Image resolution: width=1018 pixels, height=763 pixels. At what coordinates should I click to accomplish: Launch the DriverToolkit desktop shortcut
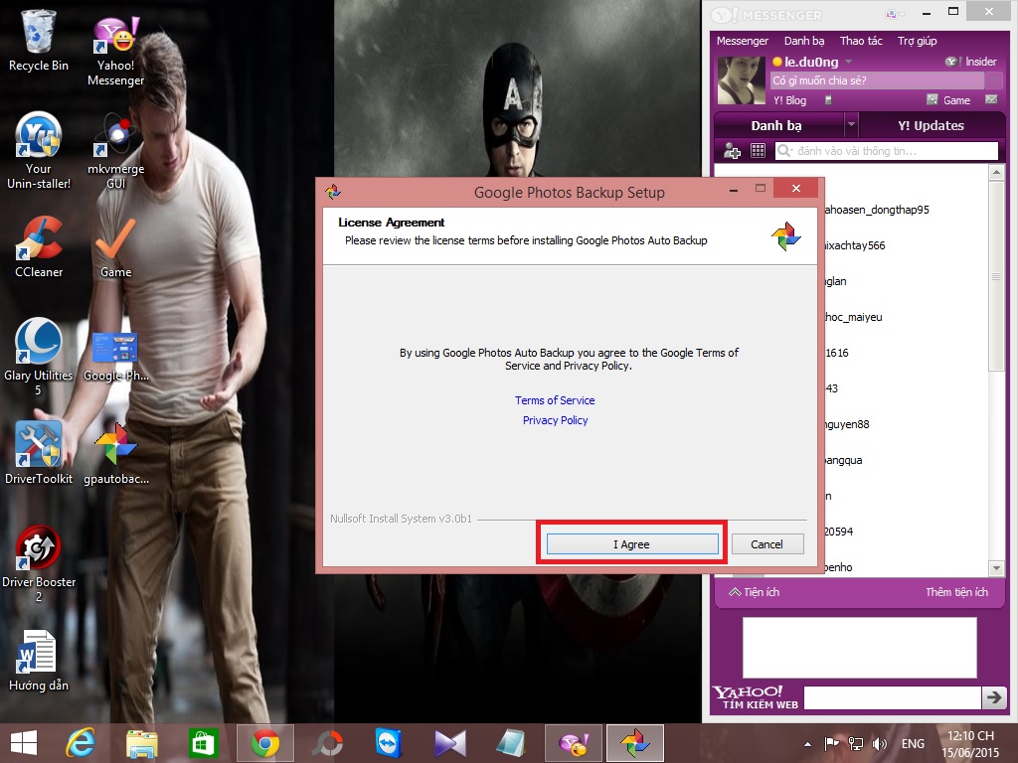tap(39, 452)
